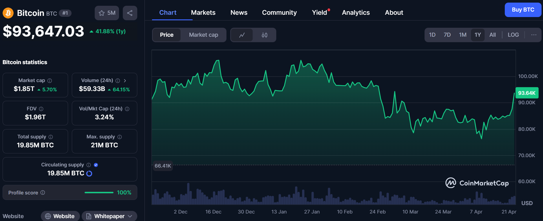Select the 1Y time range

point(478,35)
